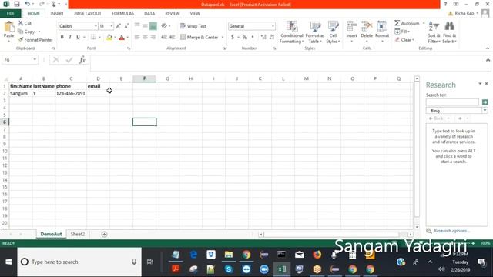Open Sort & Filter menu
The width and height of the screenshot is (493, 277).
point(434,32)
